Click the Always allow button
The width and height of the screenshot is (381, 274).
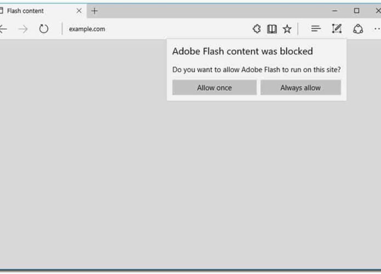(x=300, y=88)
